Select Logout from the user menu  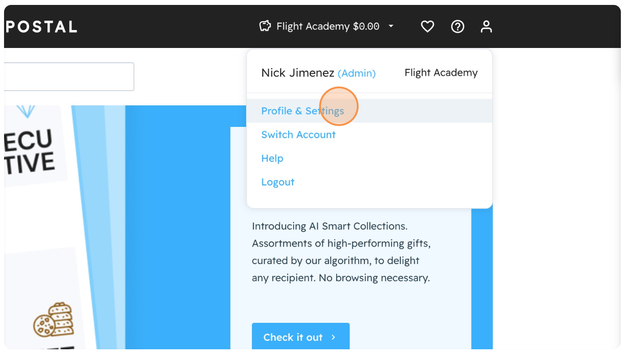[x=277, y=182]
